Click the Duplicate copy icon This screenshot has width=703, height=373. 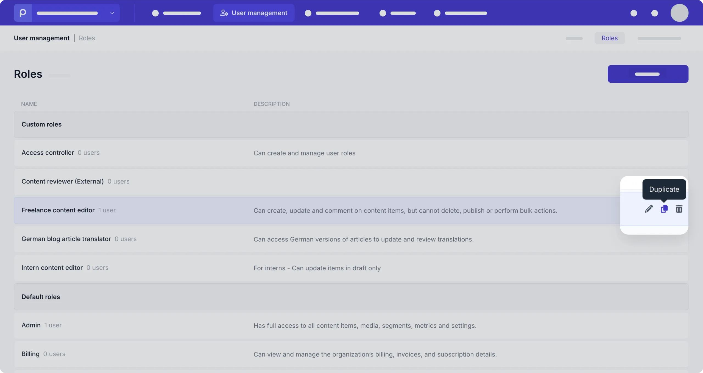coord(664,209)
